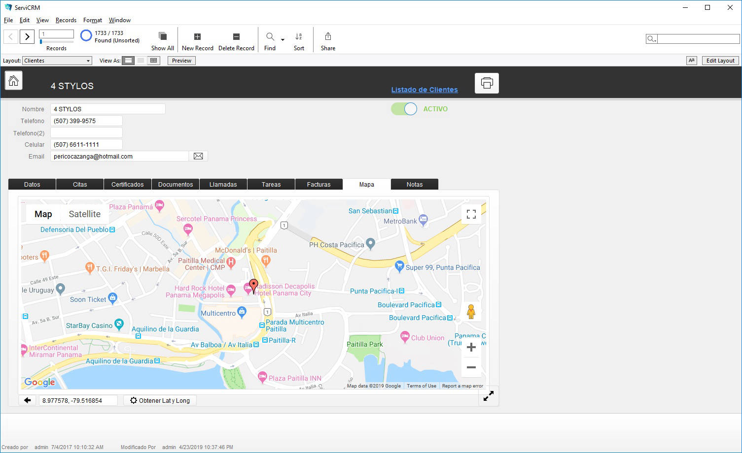Create a New Record

tap(197, 36)
